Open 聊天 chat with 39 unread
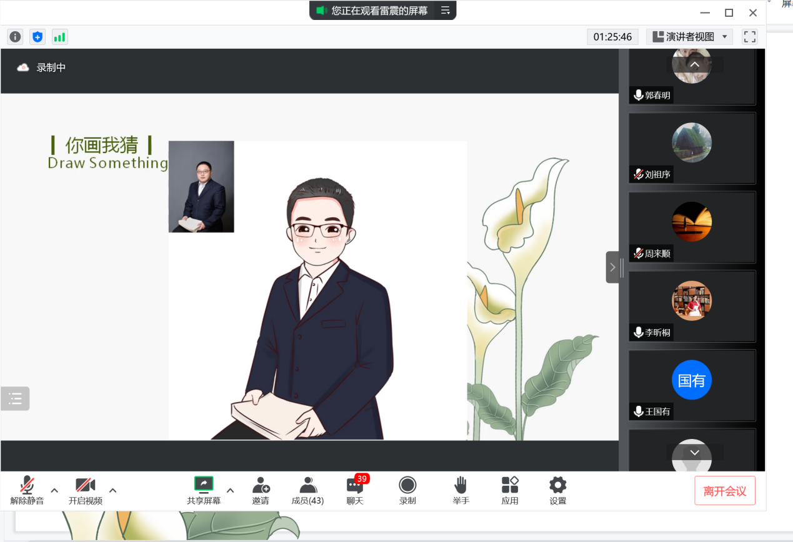Screen dimensions: 793x542 tap(355, 491)
